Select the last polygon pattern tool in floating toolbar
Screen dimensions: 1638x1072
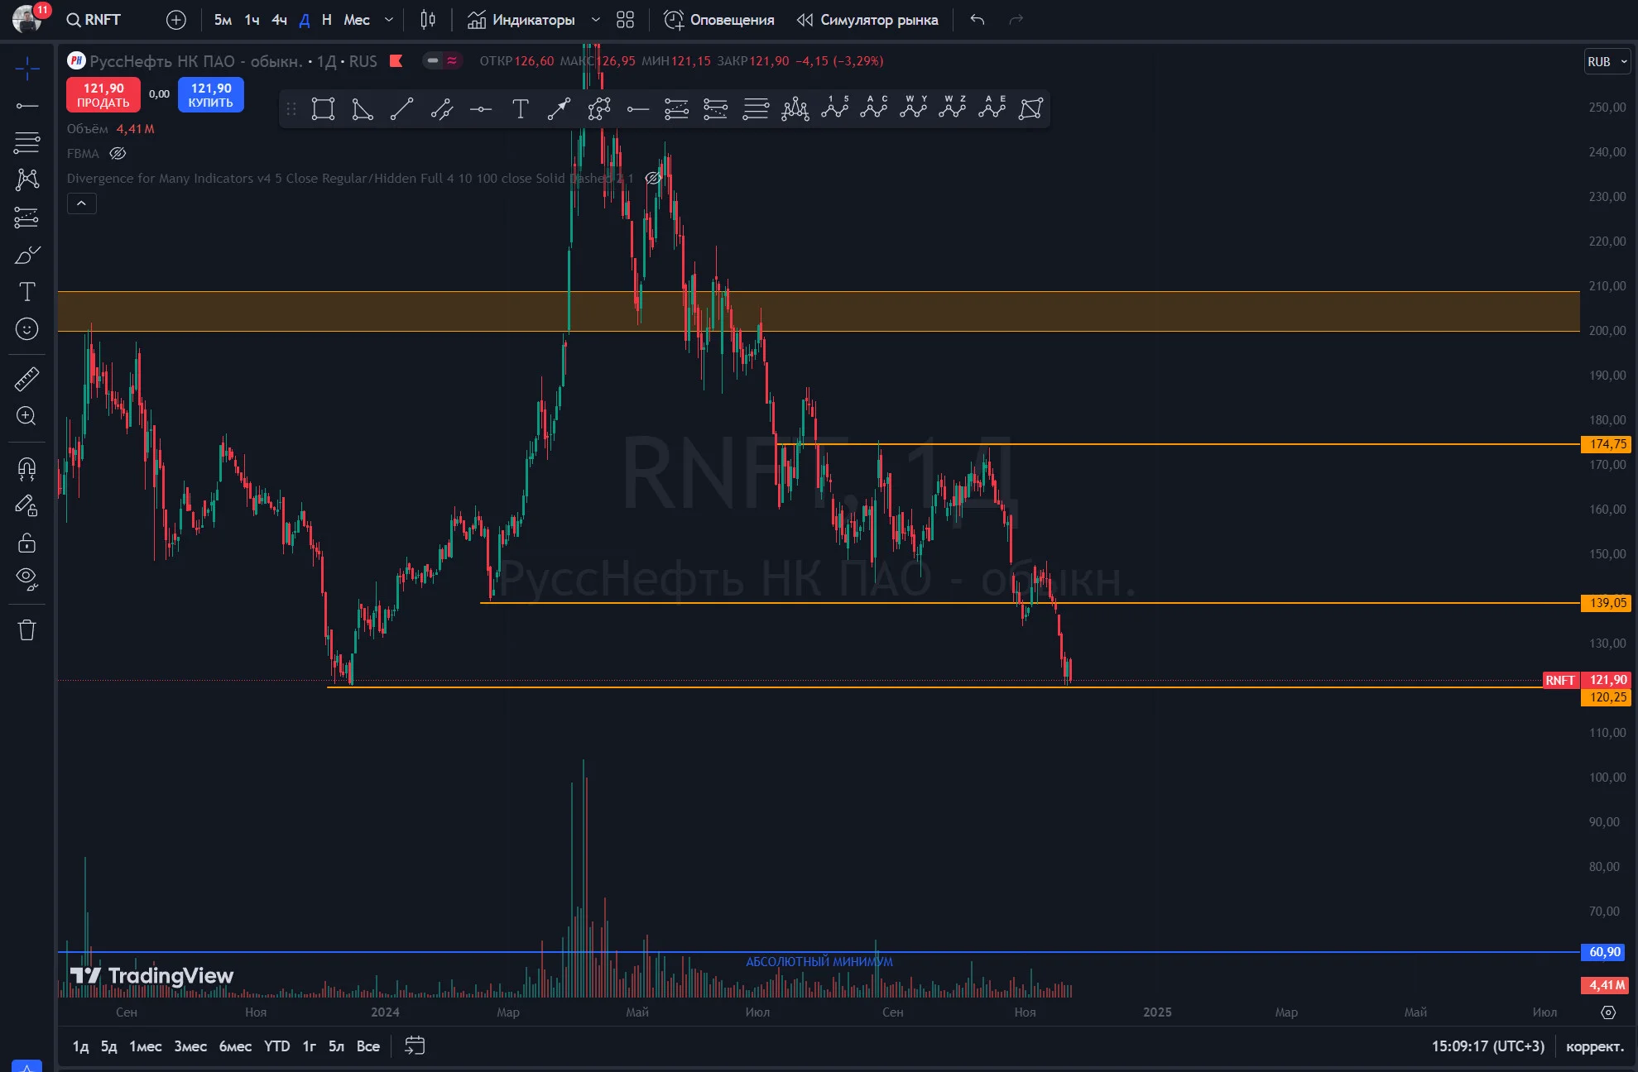tap(1030, 109)
